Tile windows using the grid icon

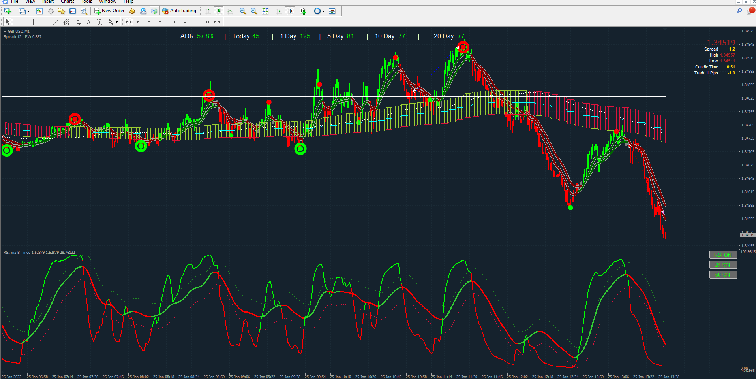point(265,11)
